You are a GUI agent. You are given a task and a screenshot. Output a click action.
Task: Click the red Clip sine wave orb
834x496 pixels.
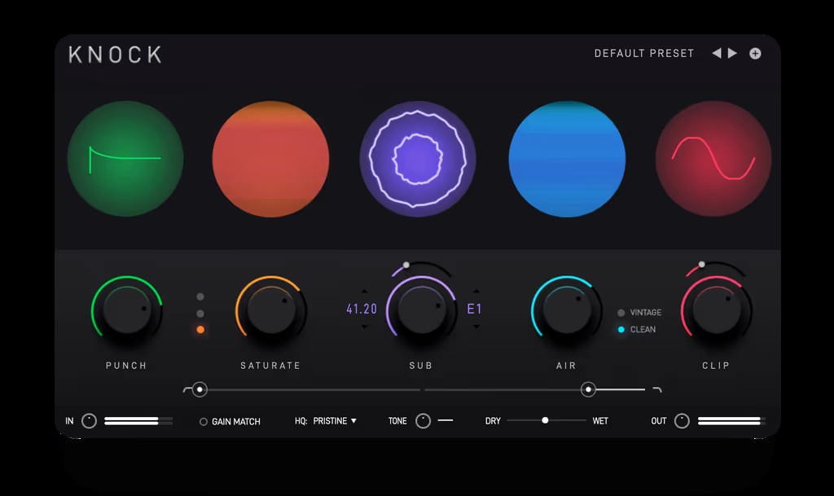713,159
